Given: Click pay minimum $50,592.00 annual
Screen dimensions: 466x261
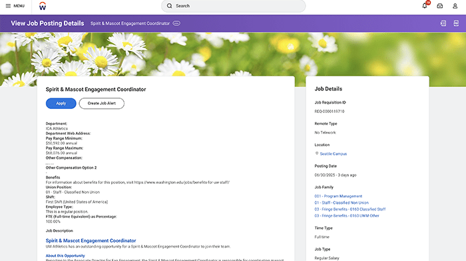Looking at the screenshot, I should pos(61,143).
